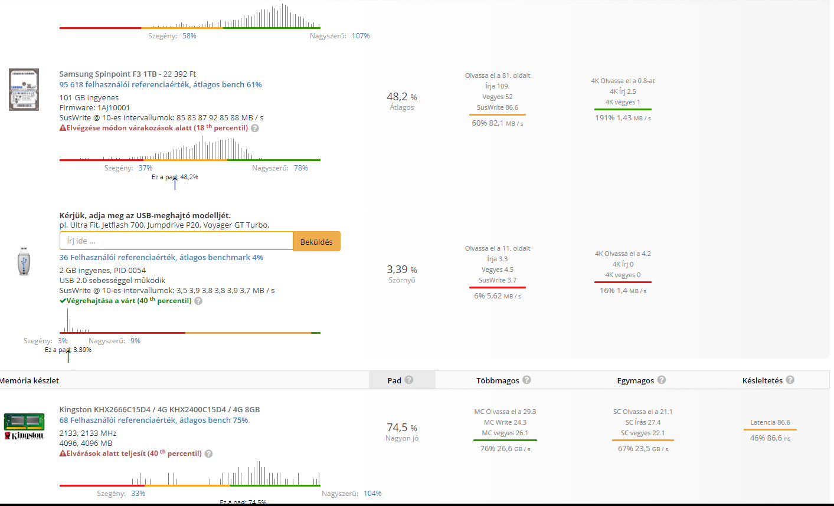This screenshot has width=834, height=506.
Task: Click USB drive great percentage 9%
Action: click(135, 341)
